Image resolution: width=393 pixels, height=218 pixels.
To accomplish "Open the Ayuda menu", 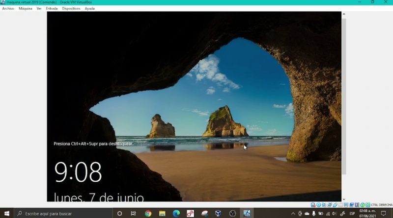I will [89, 8].
